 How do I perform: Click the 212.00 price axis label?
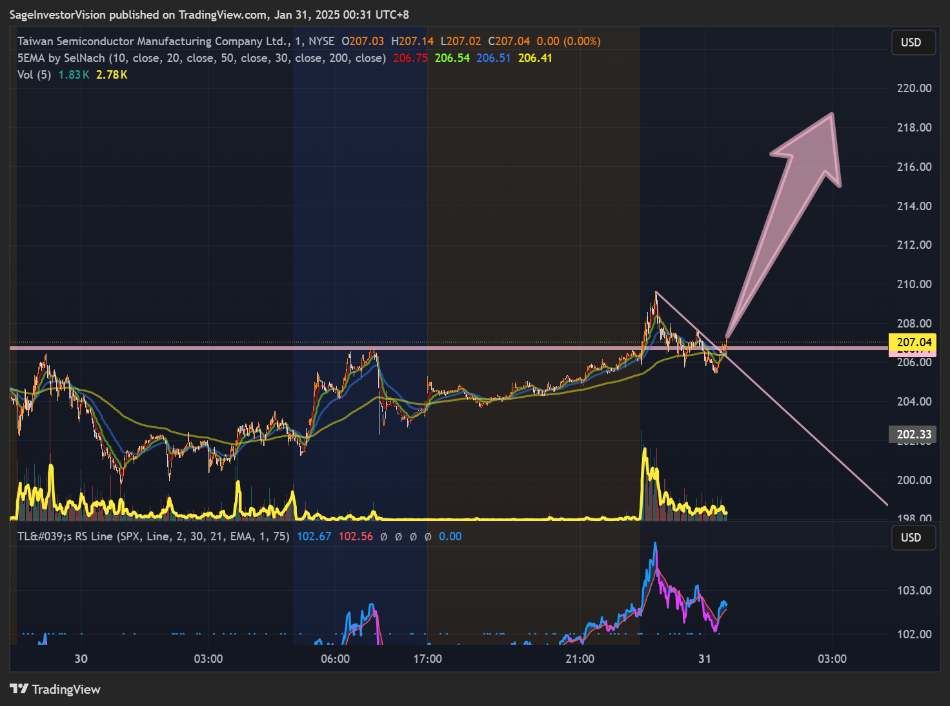pos(914,245)
